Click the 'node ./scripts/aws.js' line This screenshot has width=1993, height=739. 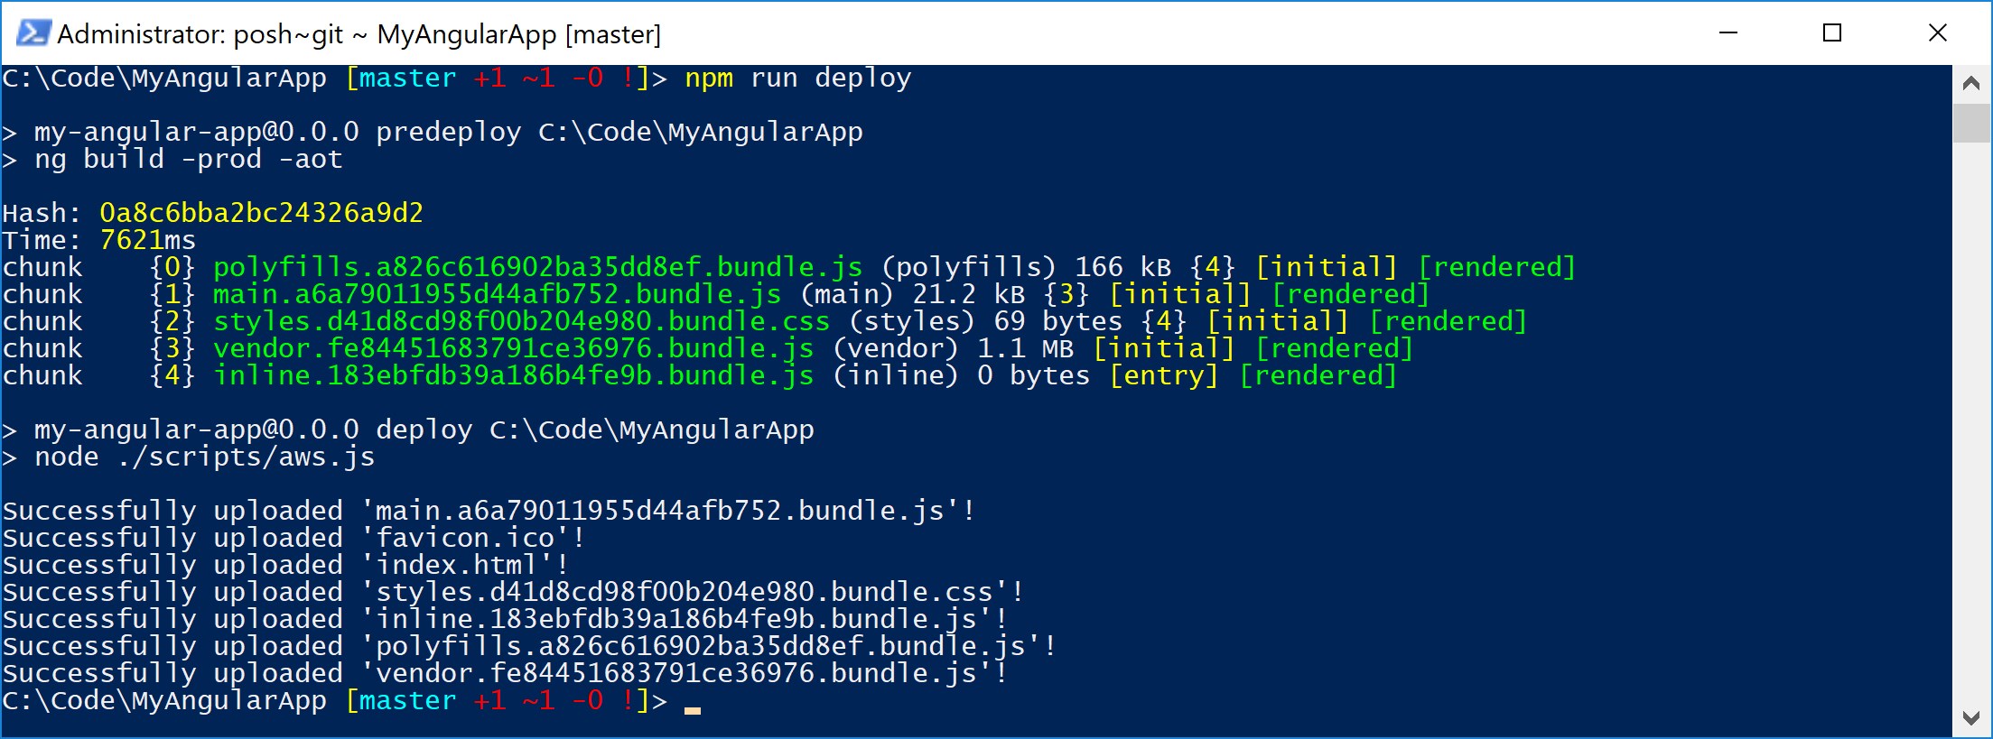[x=204, y=457]
